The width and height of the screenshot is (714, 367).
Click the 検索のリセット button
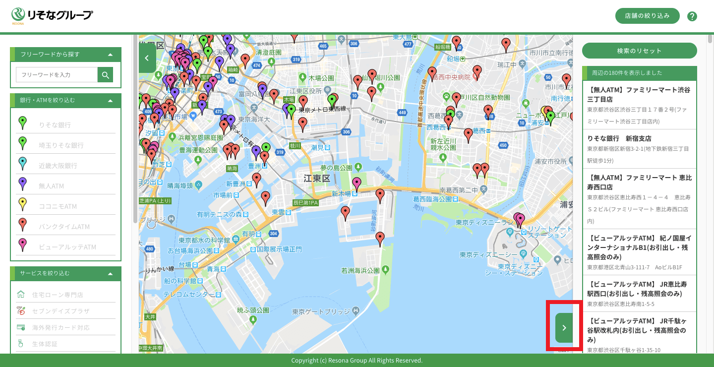pyautogui.click(x=640, y=51)
